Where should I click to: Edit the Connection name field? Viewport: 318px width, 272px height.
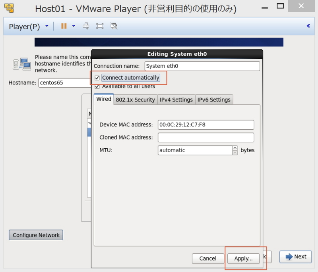coord(202,66)
